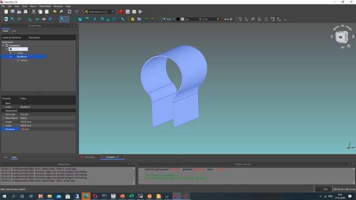Click the font size stepper arrows
Image resolution: width=356 pixels, height=200 pixels.
[218, 19]
